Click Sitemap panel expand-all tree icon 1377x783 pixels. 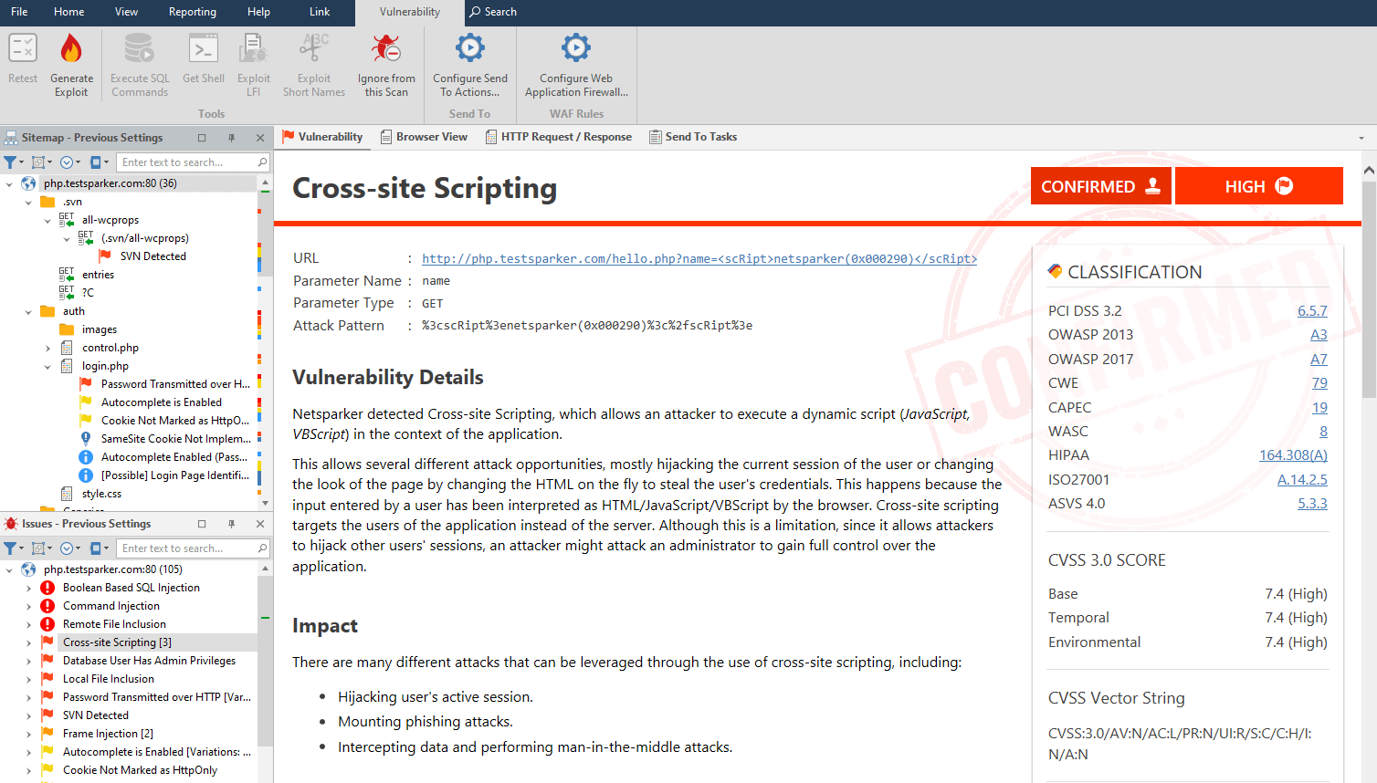click(x=38, y=162)
